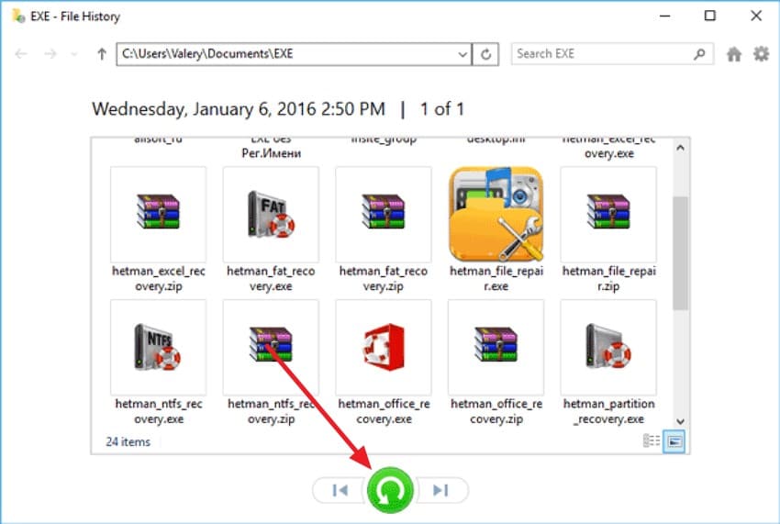Expand the address bar path dropdown
The height and width of the screenshot is (524, 780).
point(462,54)
